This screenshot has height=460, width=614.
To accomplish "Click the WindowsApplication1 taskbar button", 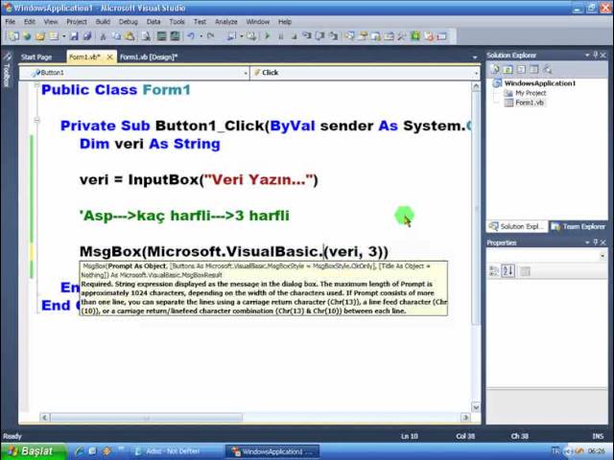I will [272, 451].
